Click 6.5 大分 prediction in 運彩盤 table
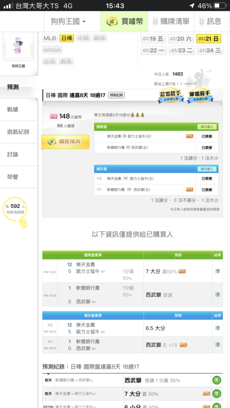Screen dimensions: 230x408 [x=156, y=328]
